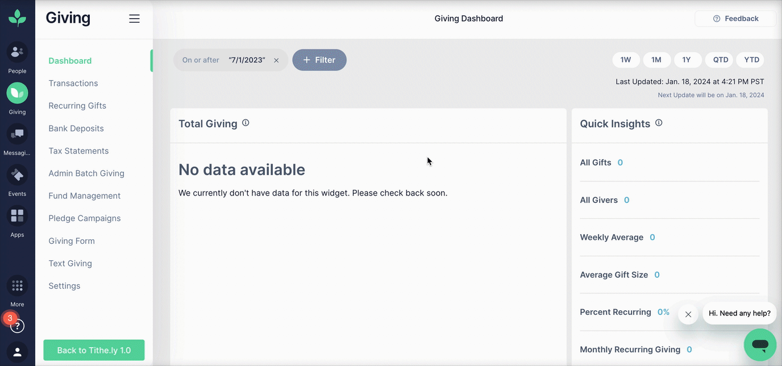Open the Events app icon
782x366 pixels.
coord(17,175)
